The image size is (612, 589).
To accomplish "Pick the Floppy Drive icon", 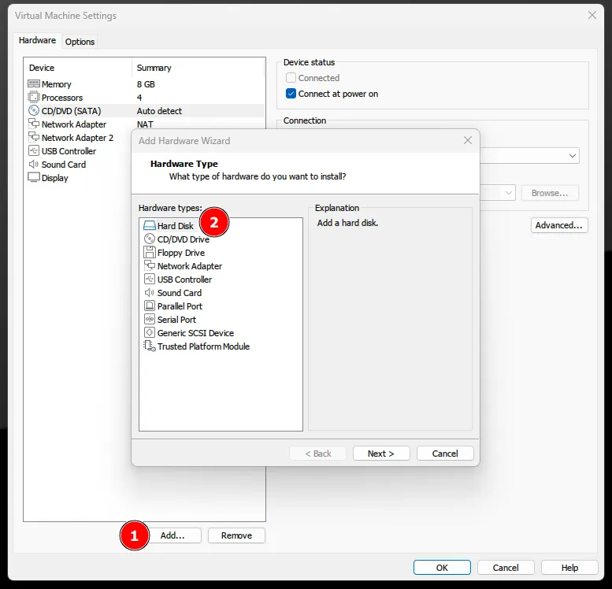I will (150, 253).
